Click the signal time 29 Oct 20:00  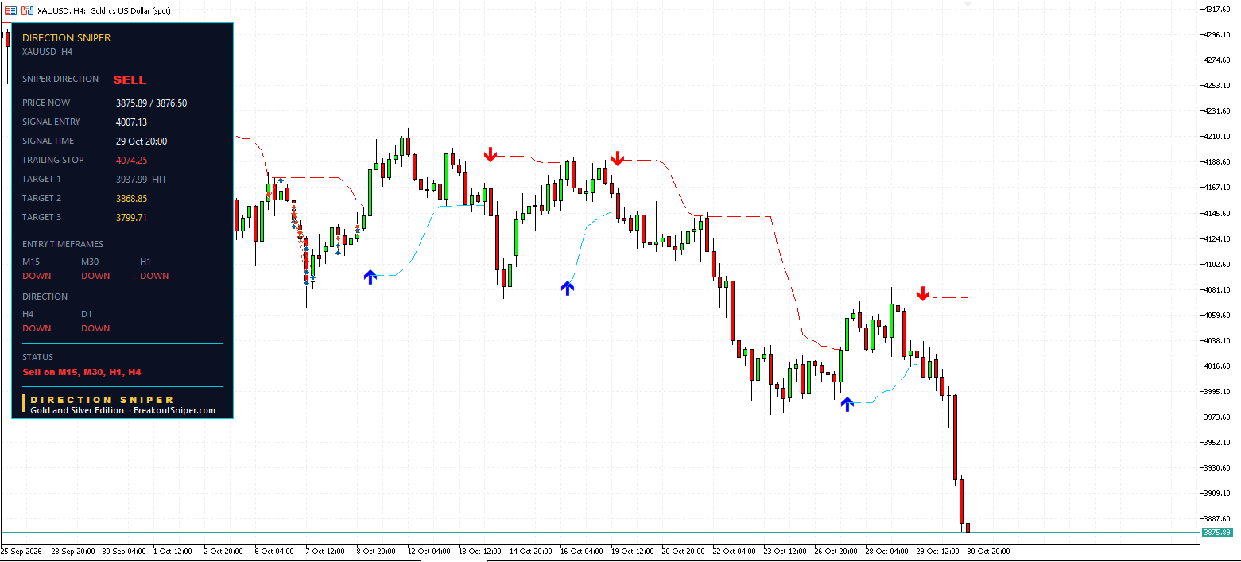[142, 141]
